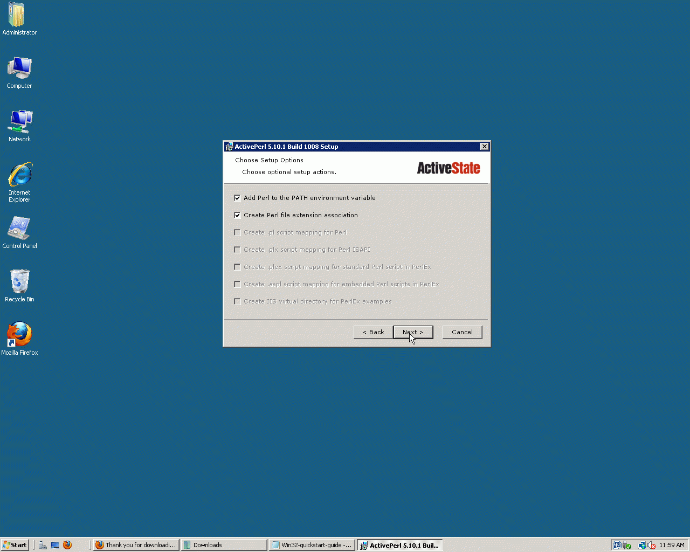Click the VMware Tools tray icon
Screen dimensions: 690x552
(x=617, y=545)
